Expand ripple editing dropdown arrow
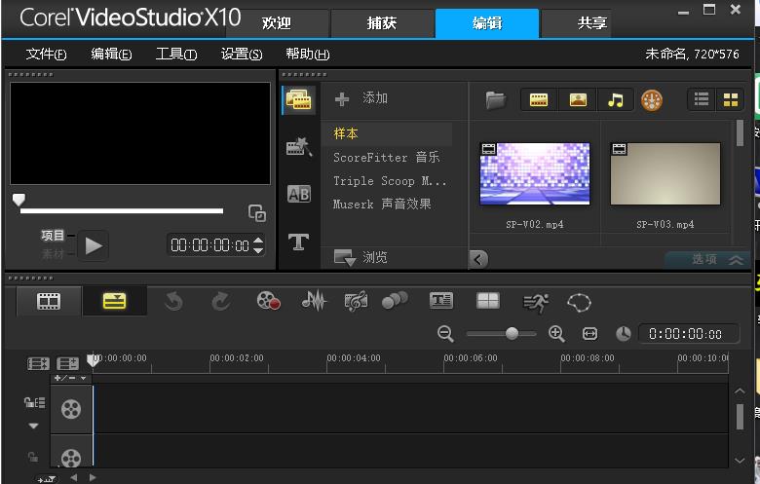The image size is (760, 484). click(33, 426)
